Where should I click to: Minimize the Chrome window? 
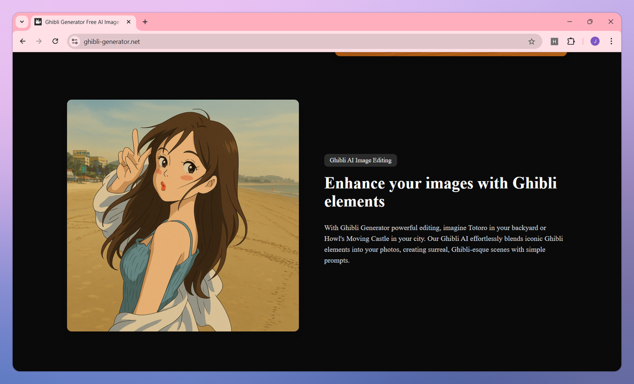[570, 22]
